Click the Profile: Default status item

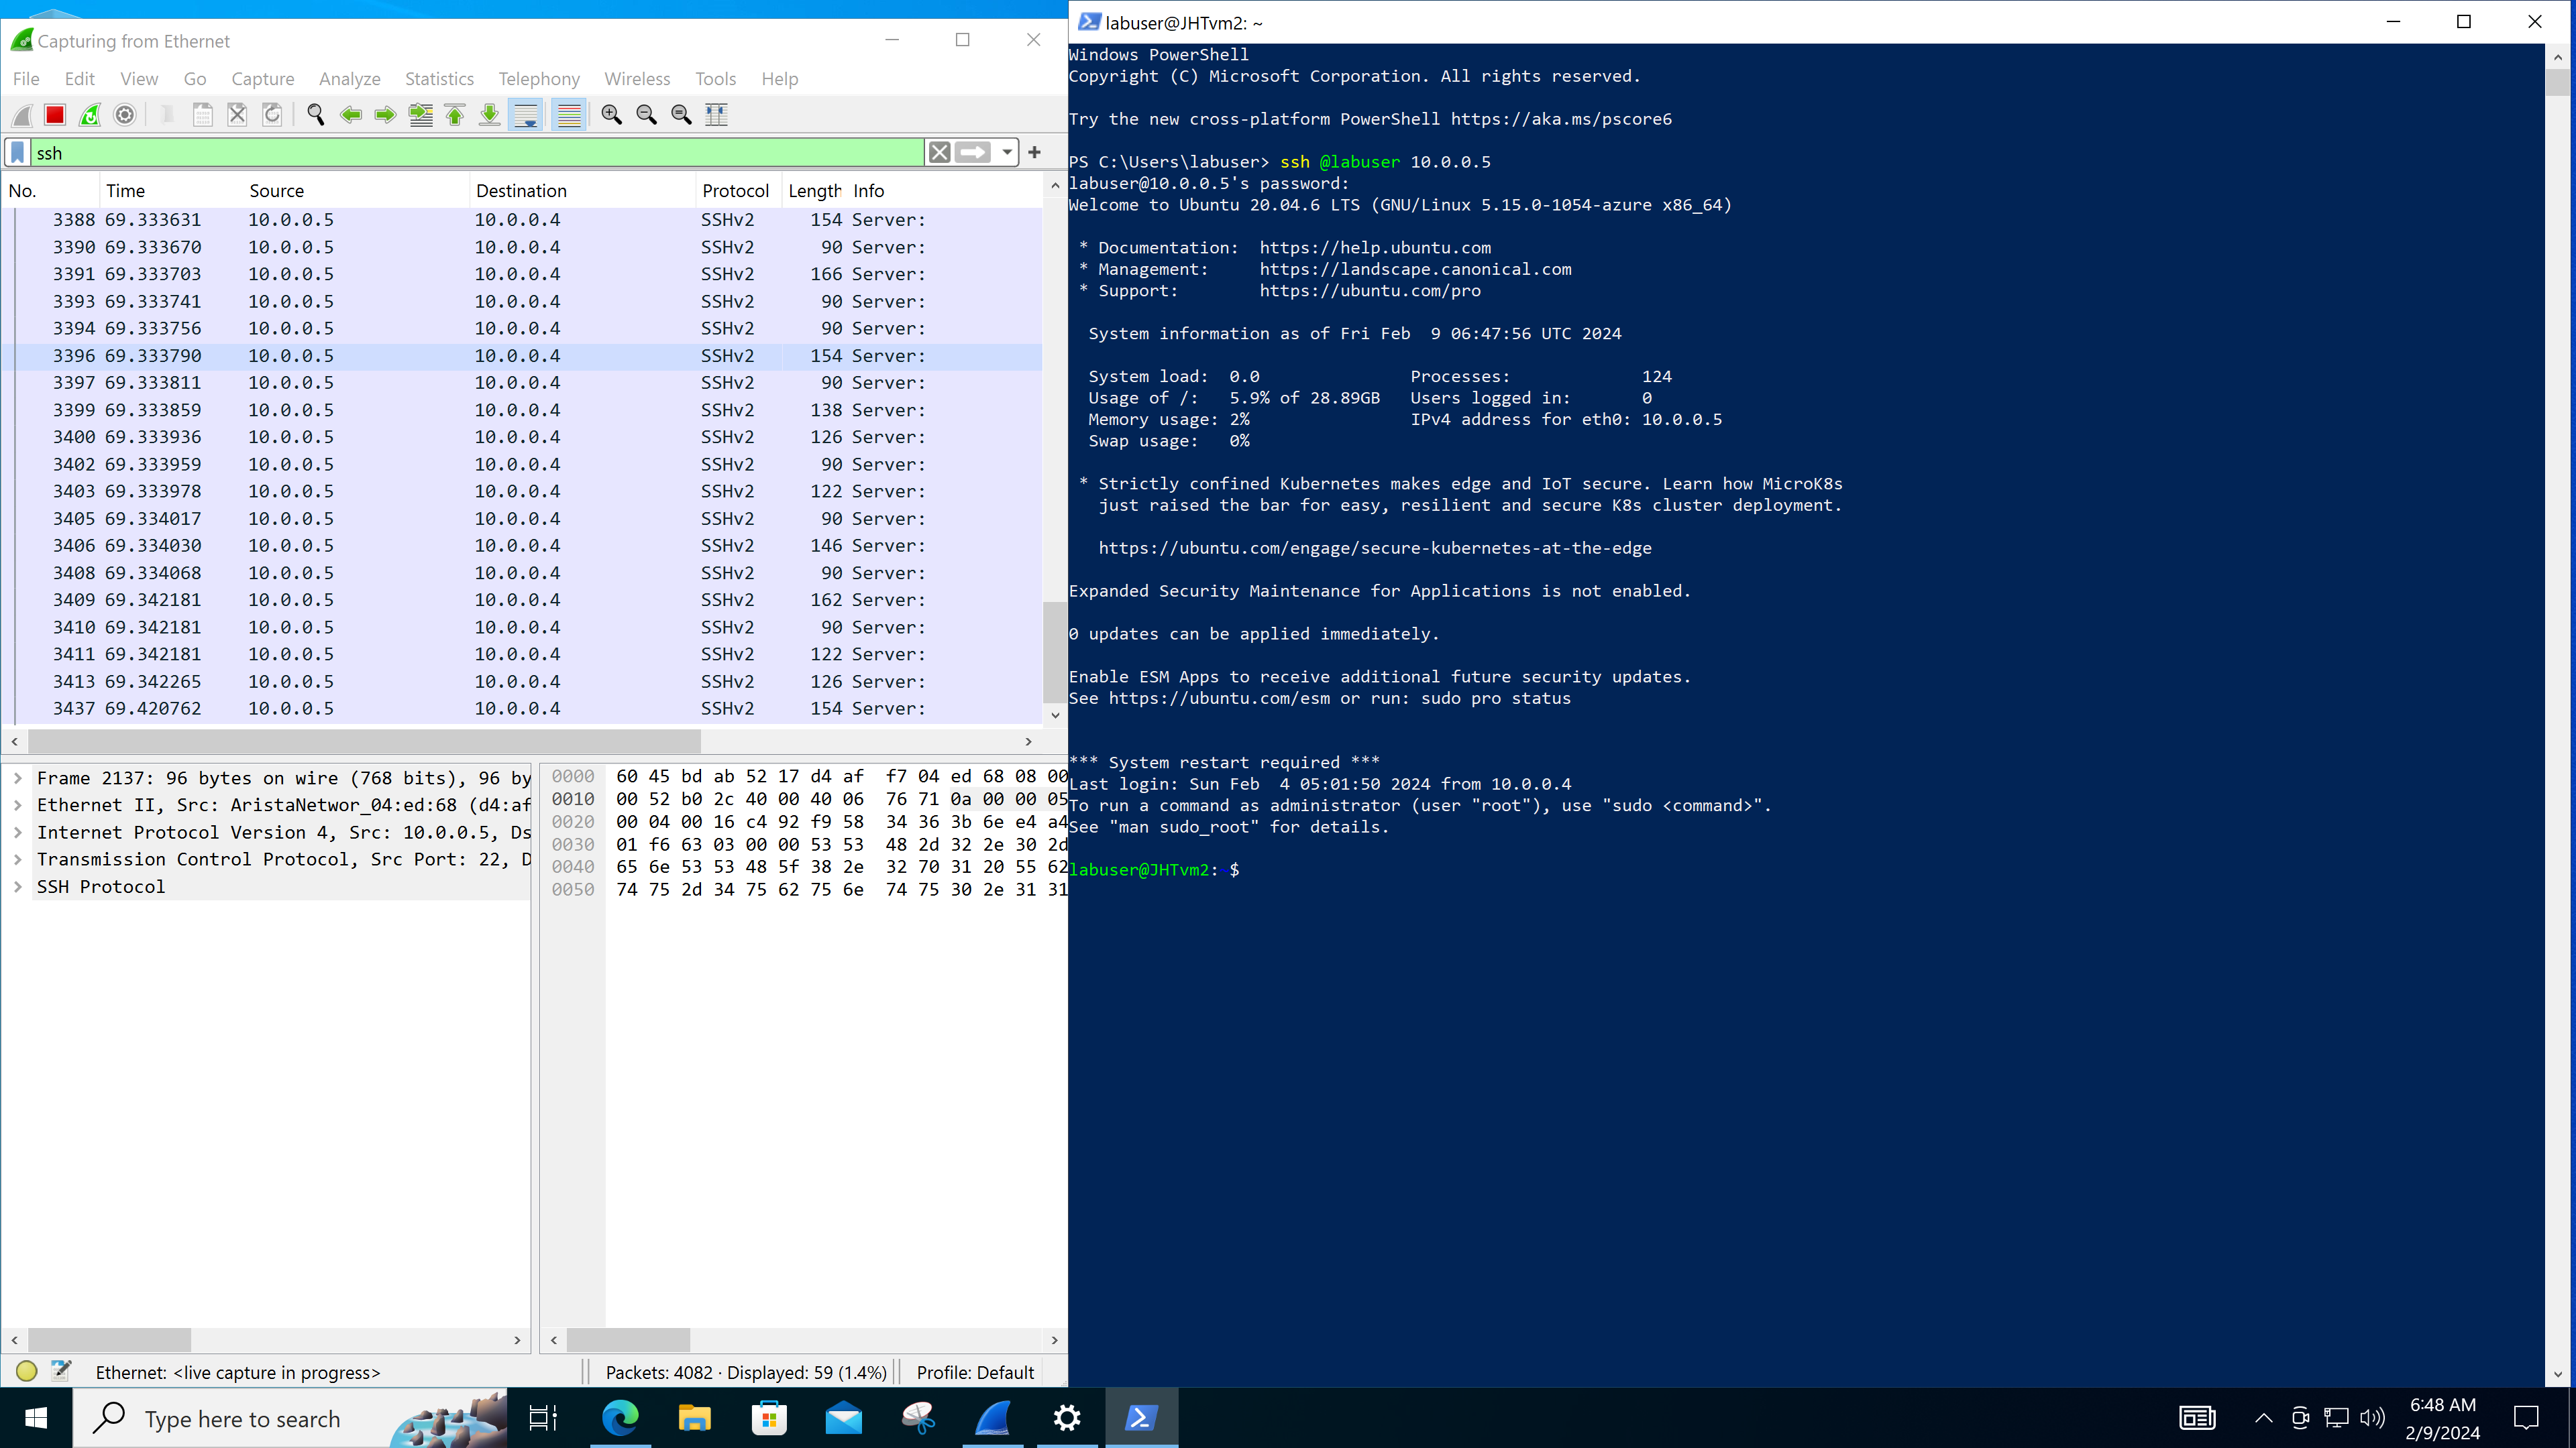click(975, 1372)
